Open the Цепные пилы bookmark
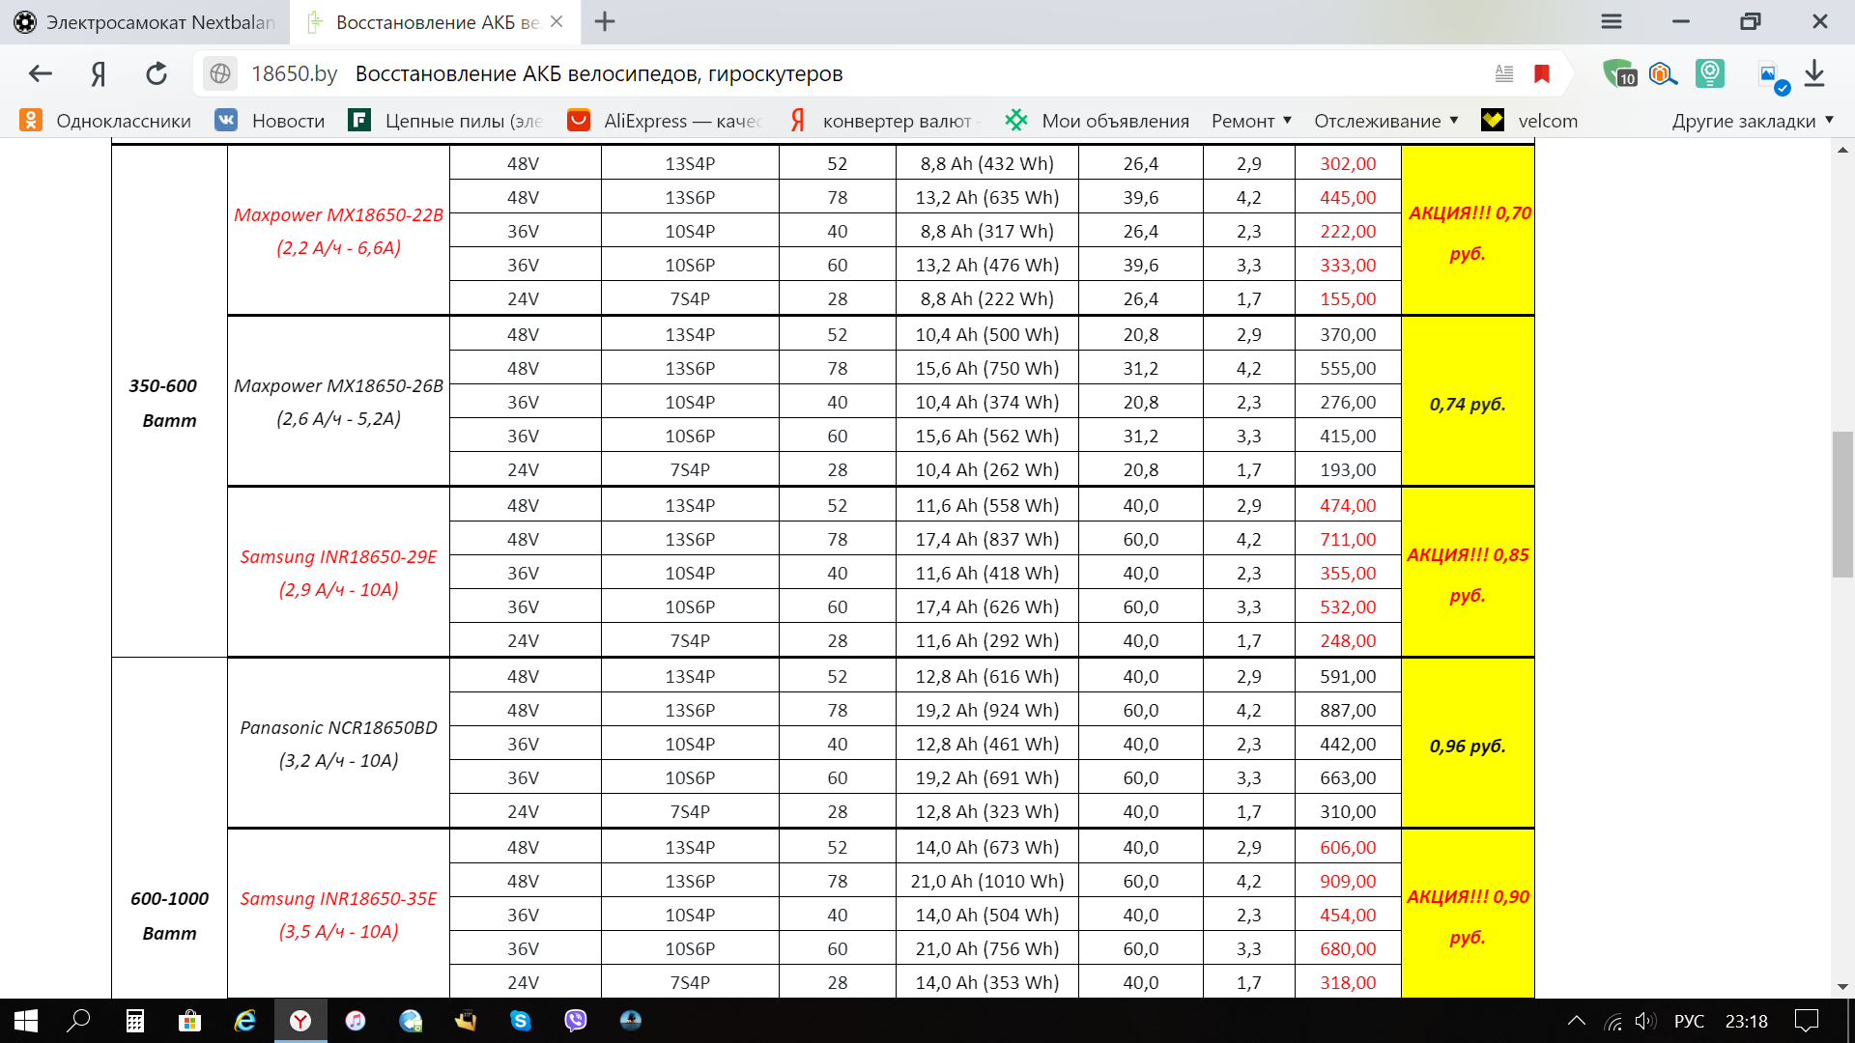Image resolution: width=1855 pixels, height=1043 pixels. pyautogui.click(x=447, y=121)
